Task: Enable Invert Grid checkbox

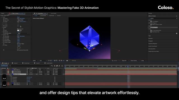Action: click(x=18, y=29)
